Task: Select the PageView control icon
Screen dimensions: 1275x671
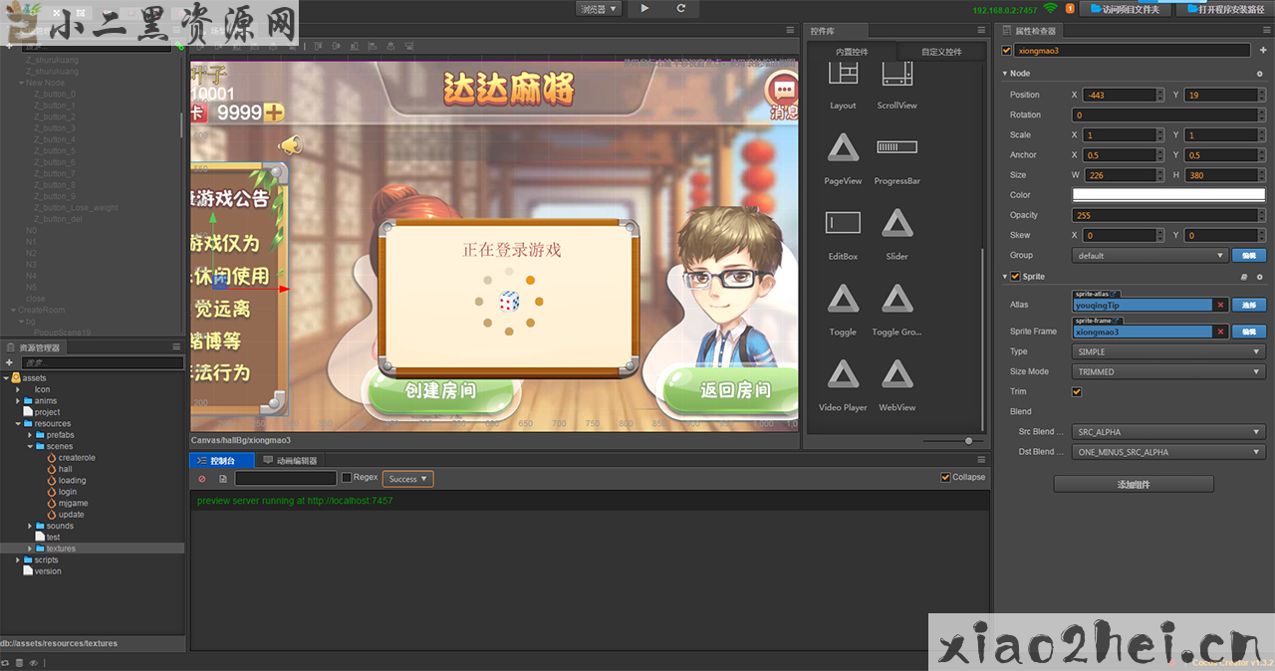Action: pos(844,148)
